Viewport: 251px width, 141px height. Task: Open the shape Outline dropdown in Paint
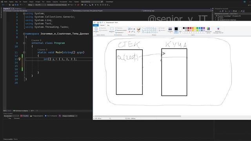pyautogui.click(x=162, y=28)
